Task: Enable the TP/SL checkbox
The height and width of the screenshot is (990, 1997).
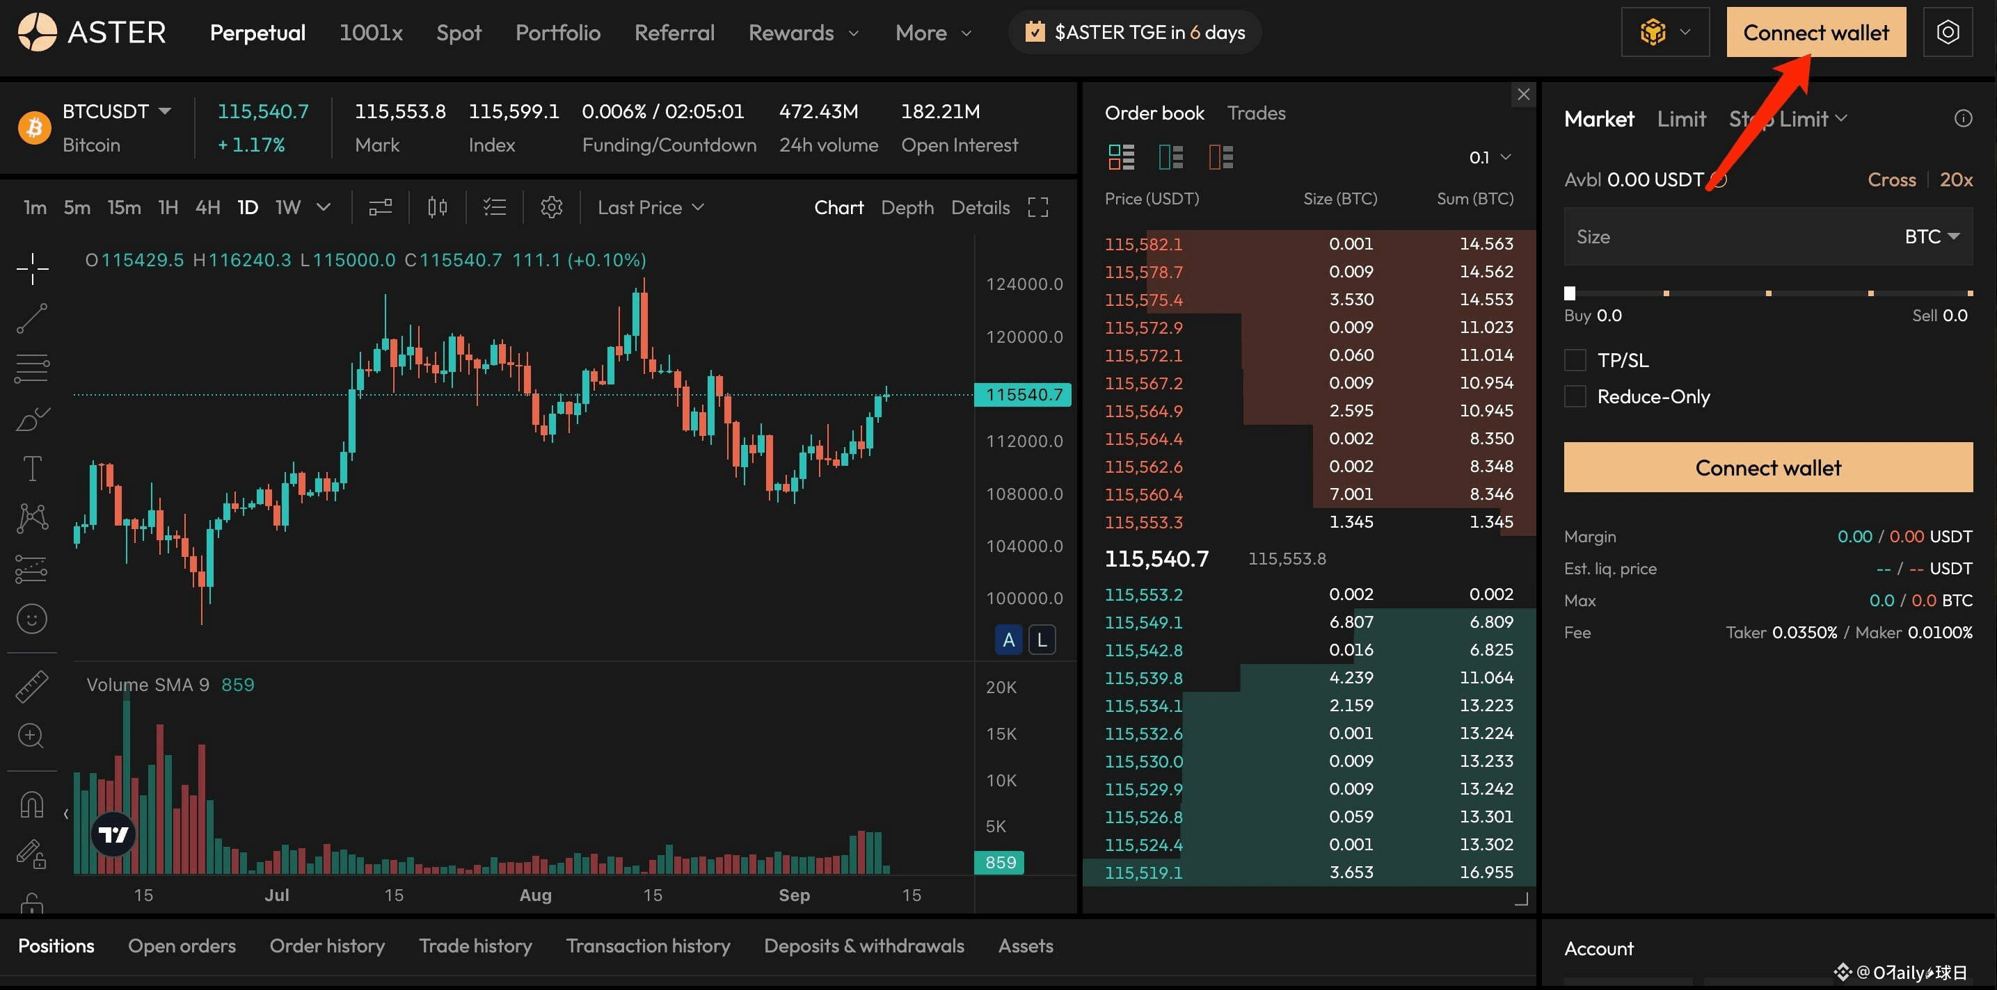Action: pyautogui.click(x=1575, y=360)
